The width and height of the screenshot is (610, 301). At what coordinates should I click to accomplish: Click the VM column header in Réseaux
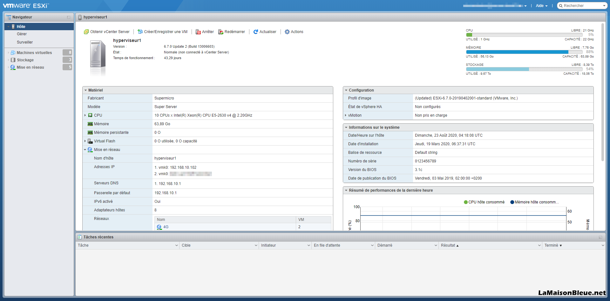(x=314, y=220)
